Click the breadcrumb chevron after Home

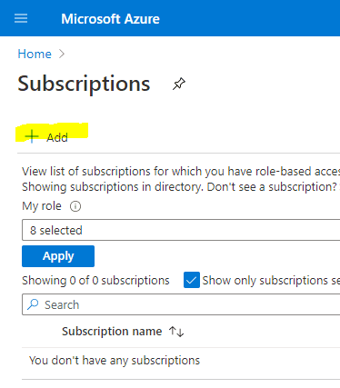(x=62, y=54)
